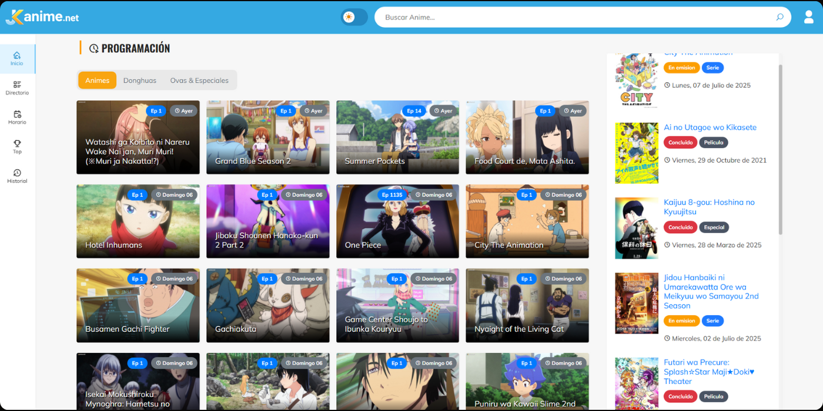823x411 pixels.
Task: Click Ayer badge on Grand Blue Season 2
Action: tap(314, 111)
